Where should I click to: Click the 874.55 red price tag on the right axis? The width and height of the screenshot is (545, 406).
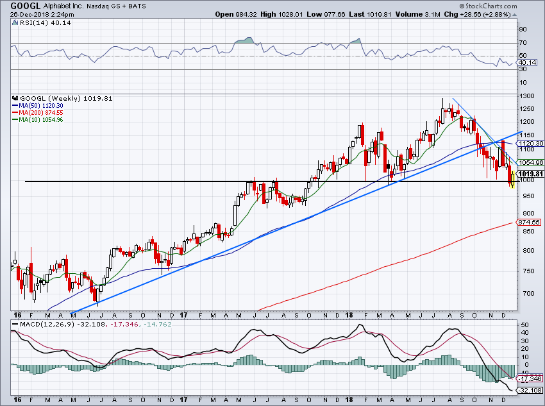[529, 222]
